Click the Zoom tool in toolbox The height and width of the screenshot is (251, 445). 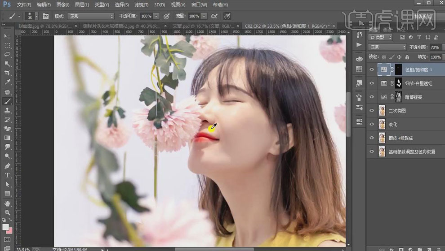pyautogui.click(x=7, y=212)
